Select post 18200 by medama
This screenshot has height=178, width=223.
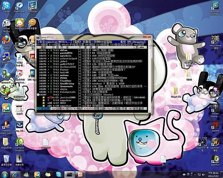tap(91, 75)
